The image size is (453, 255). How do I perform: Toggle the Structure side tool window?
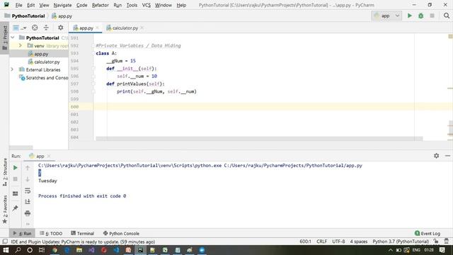[x=5, y=173]
